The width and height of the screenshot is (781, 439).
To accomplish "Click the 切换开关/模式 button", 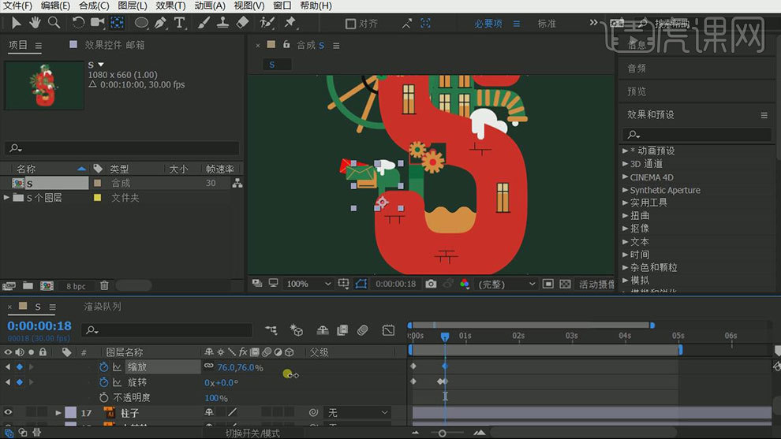I will (252, 433).
